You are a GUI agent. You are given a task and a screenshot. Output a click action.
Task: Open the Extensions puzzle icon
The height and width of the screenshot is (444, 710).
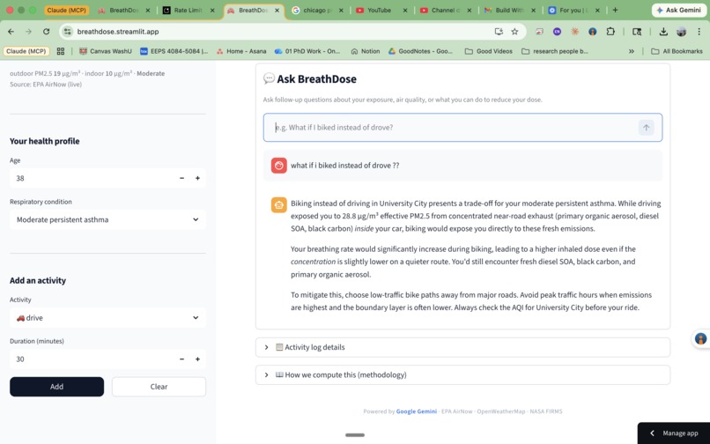click(610, 32)
